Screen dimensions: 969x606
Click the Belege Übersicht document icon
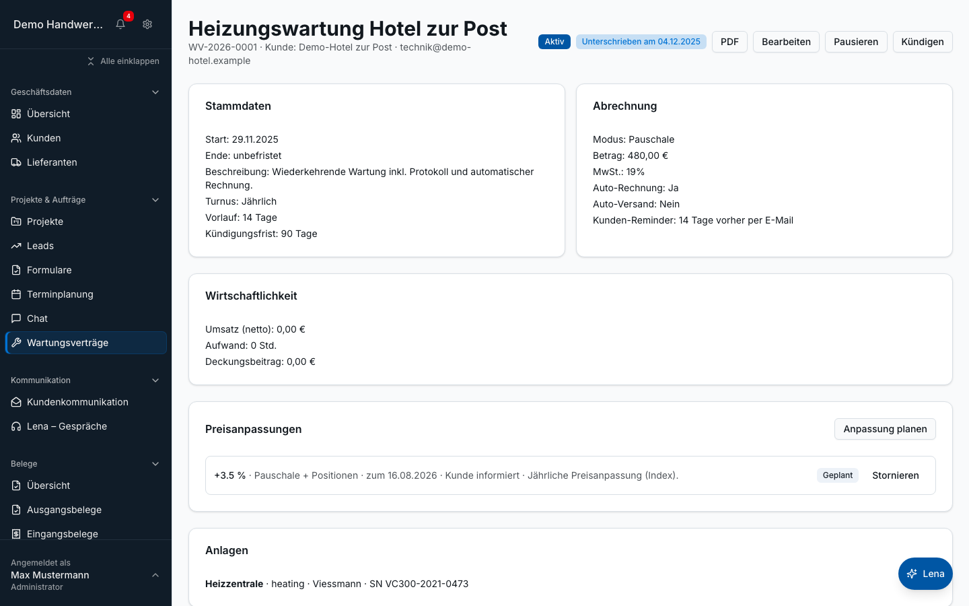tap(16, 485)
